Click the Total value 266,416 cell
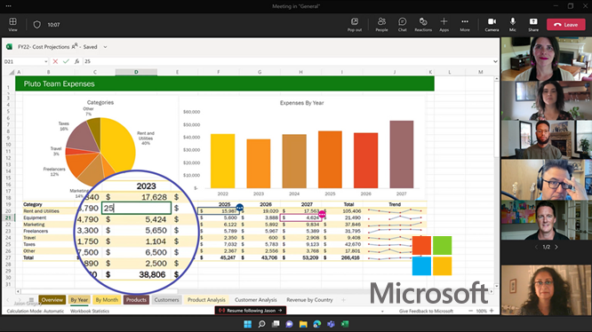592x332 pixels. pos(349,257)
